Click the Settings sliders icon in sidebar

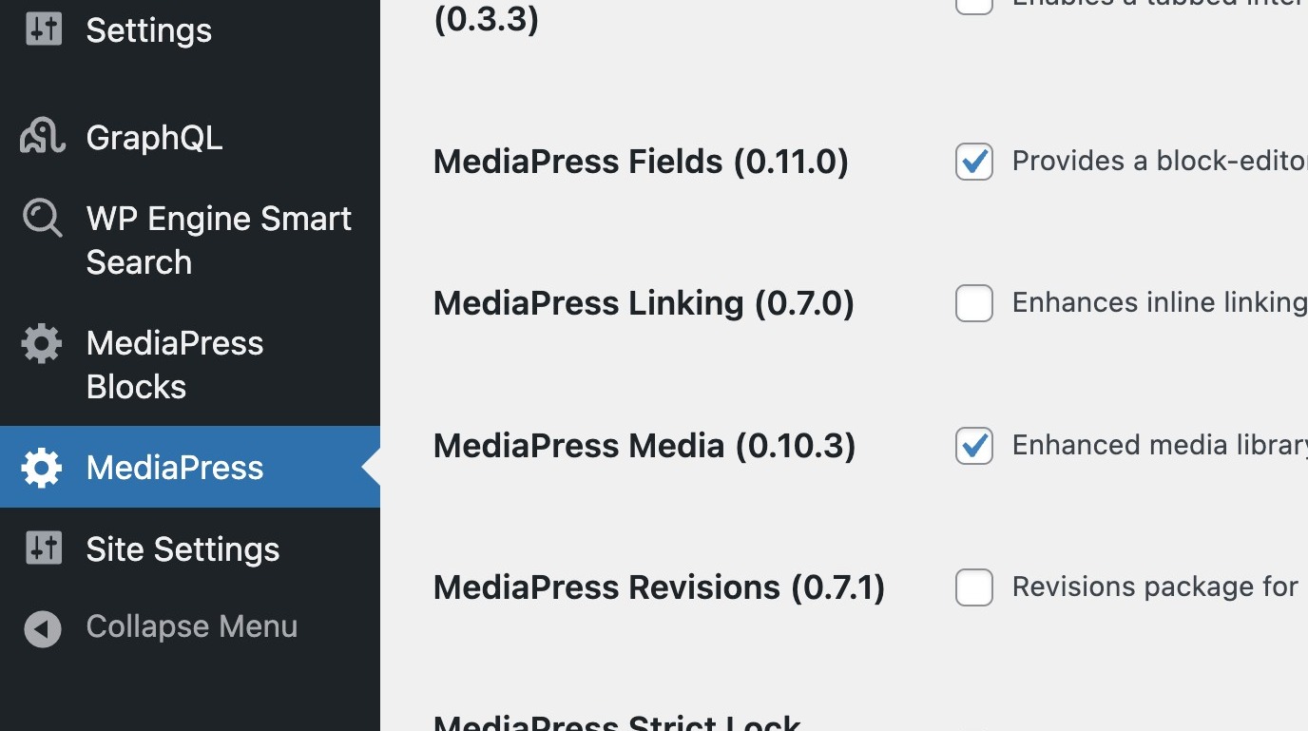click(x=43, y=29)
